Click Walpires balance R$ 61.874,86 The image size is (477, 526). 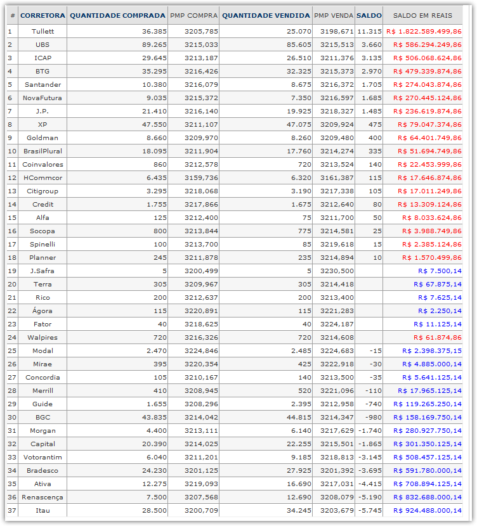[x=438, y=338]
